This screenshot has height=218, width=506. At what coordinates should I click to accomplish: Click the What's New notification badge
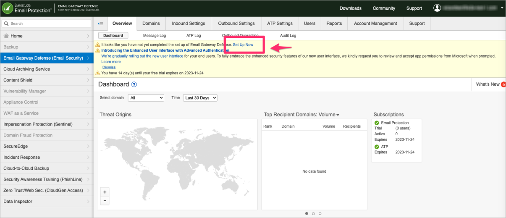tap(503, 84)
